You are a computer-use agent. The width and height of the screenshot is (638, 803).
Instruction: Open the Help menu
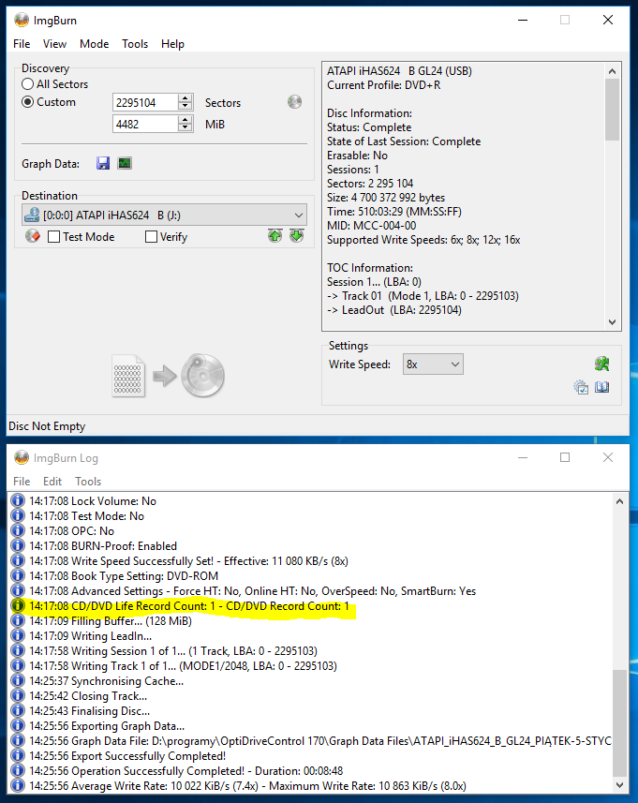(x=172, y=44)
